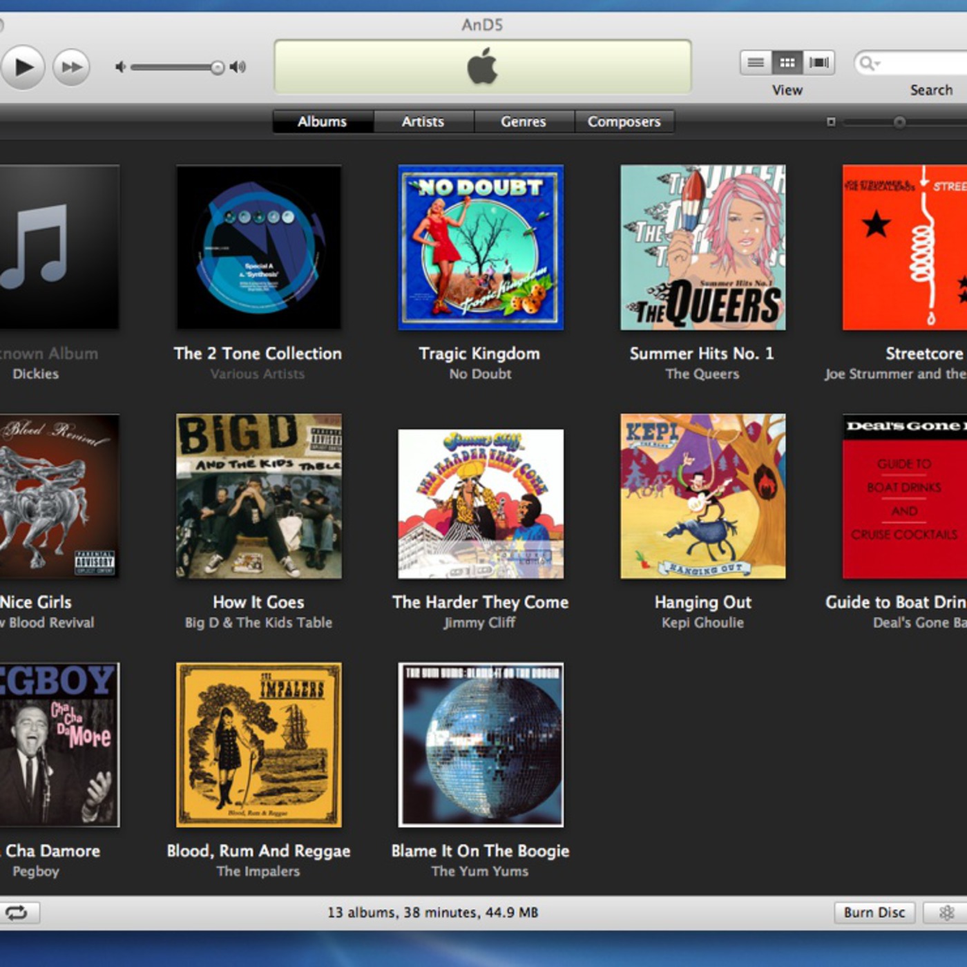
Task: Select the Tragic Kingdom album cover
Action: click(481, 247)
